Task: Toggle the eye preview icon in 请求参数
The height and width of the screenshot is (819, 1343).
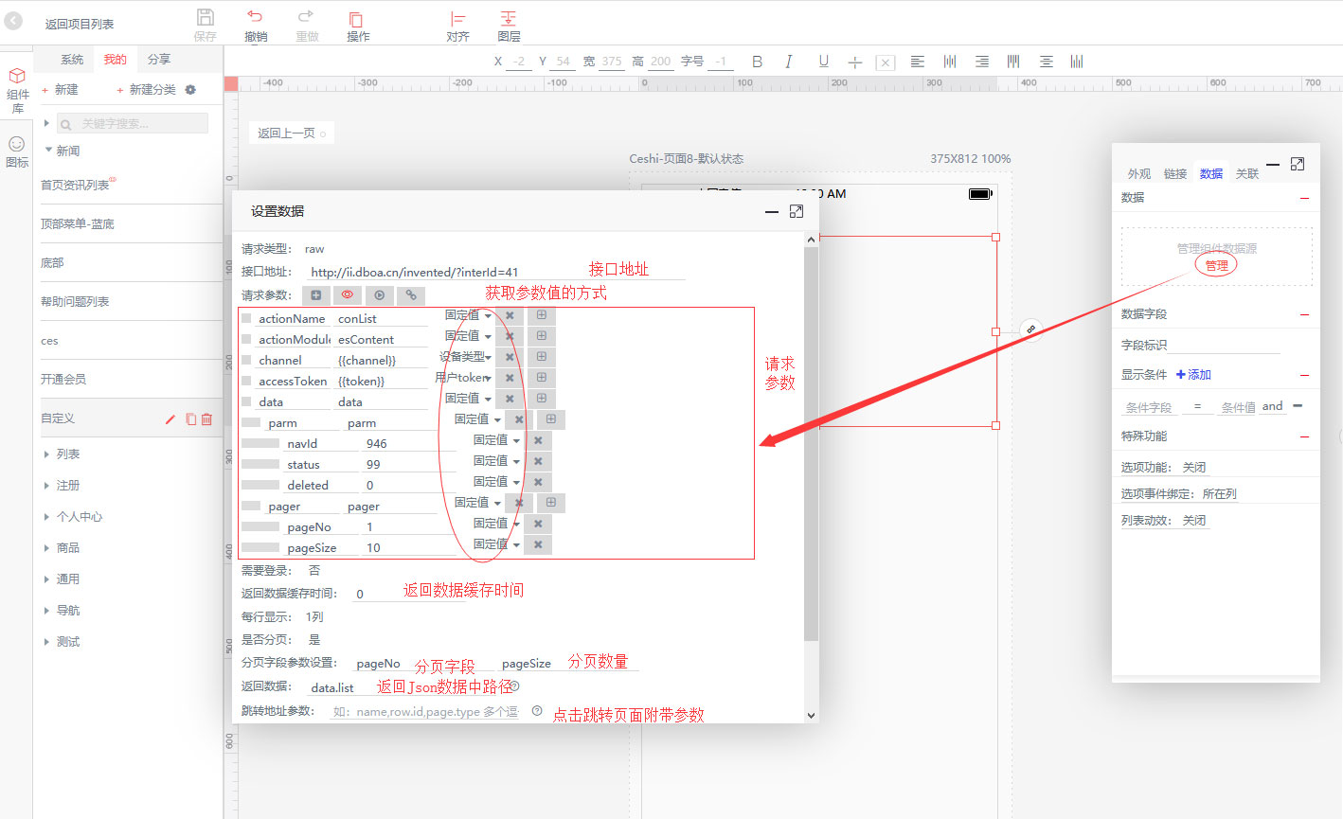Action: [x=348, y=295]
